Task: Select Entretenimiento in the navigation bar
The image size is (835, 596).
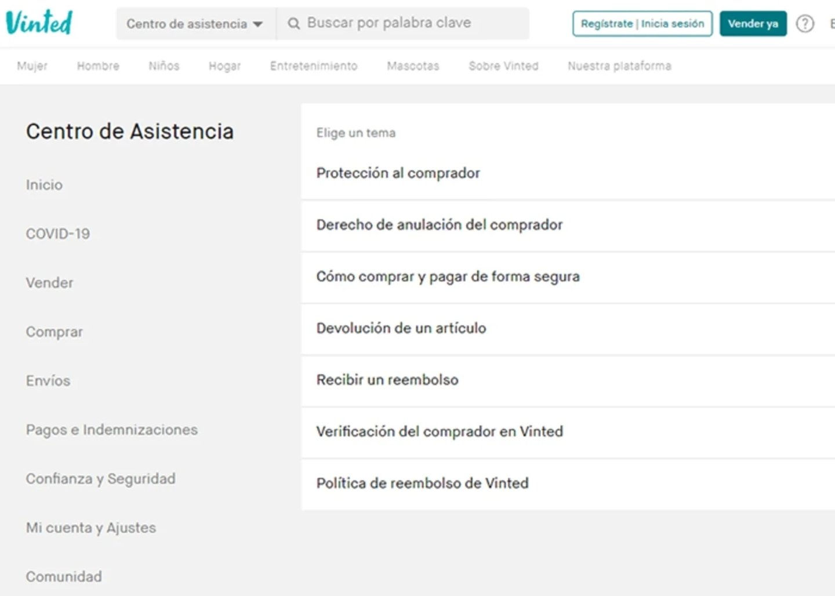Action: (x=314, y=66)
